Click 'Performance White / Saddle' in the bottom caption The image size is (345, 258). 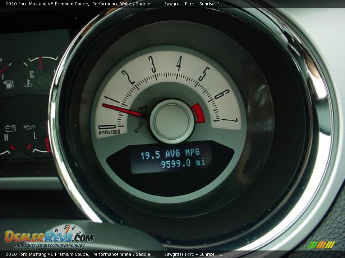point(121,254)
